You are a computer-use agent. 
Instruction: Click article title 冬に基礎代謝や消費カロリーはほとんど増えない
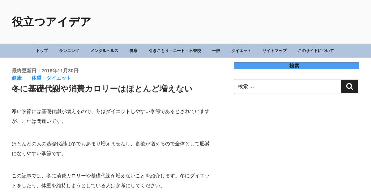[102, 89]
